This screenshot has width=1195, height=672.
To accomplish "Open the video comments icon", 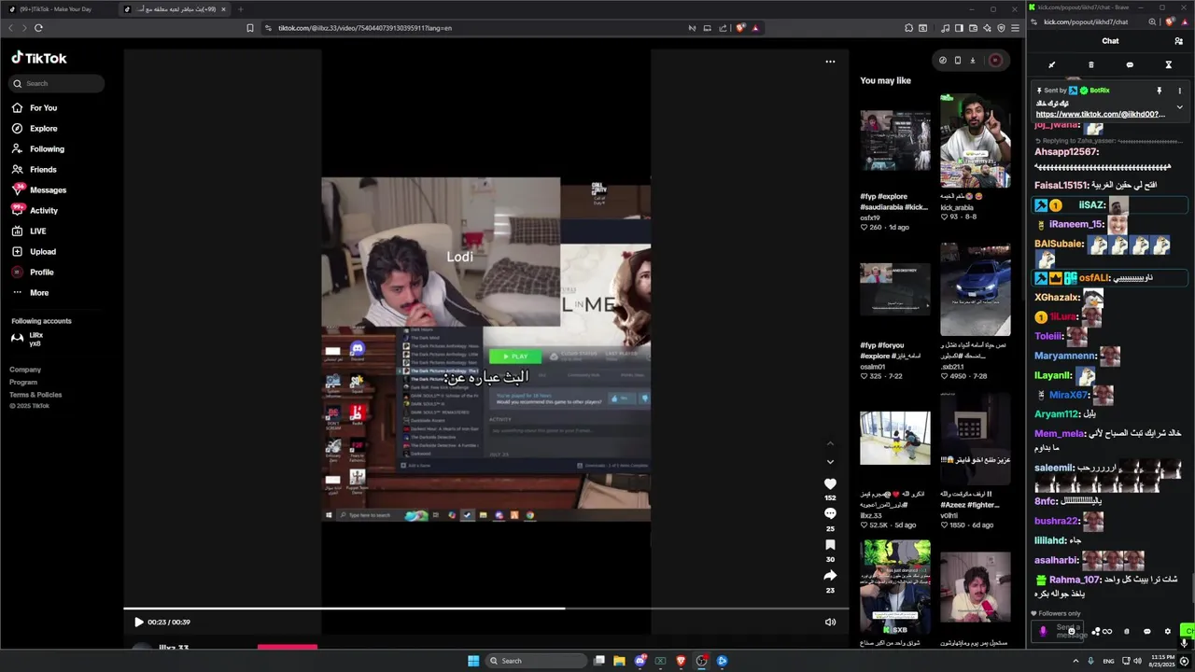I will point(830,514).
